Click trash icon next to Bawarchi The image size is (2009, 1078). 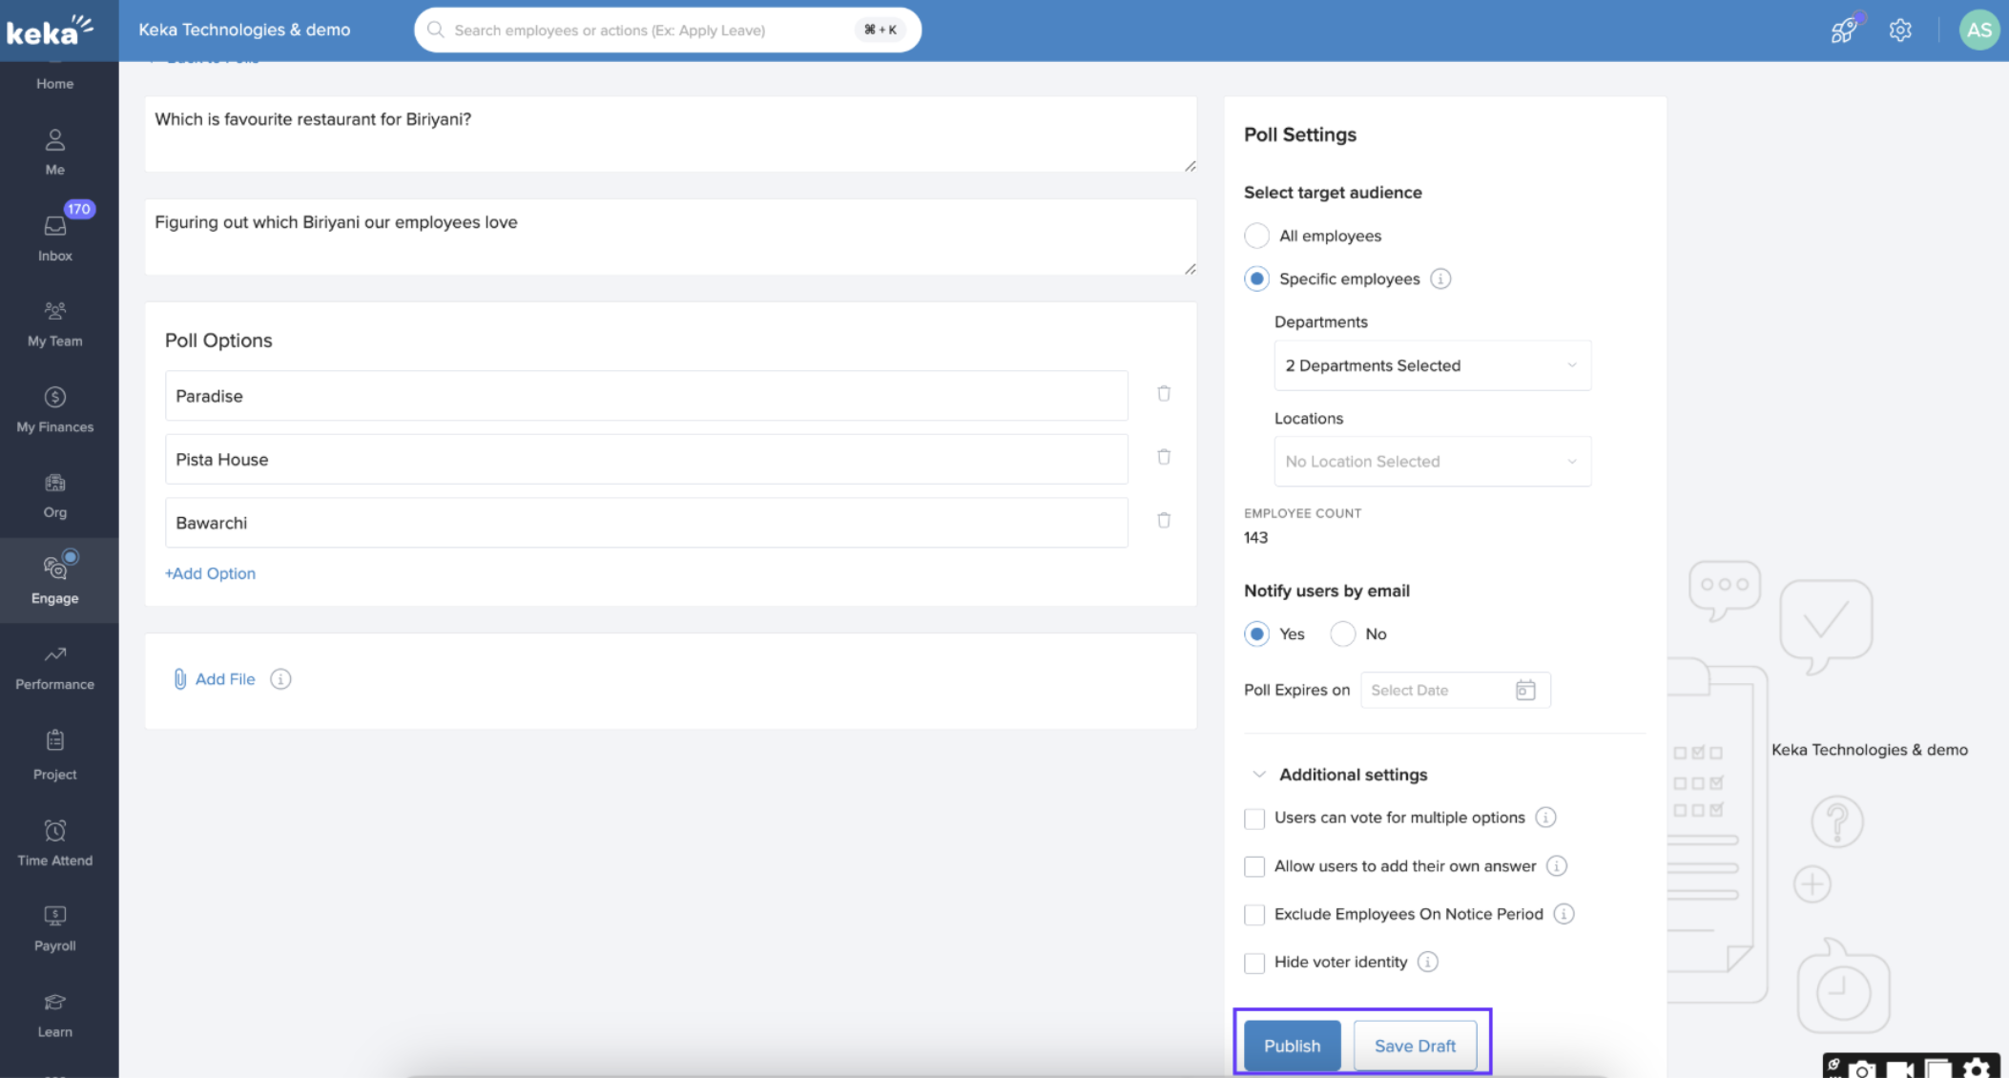coord(1164,521)
